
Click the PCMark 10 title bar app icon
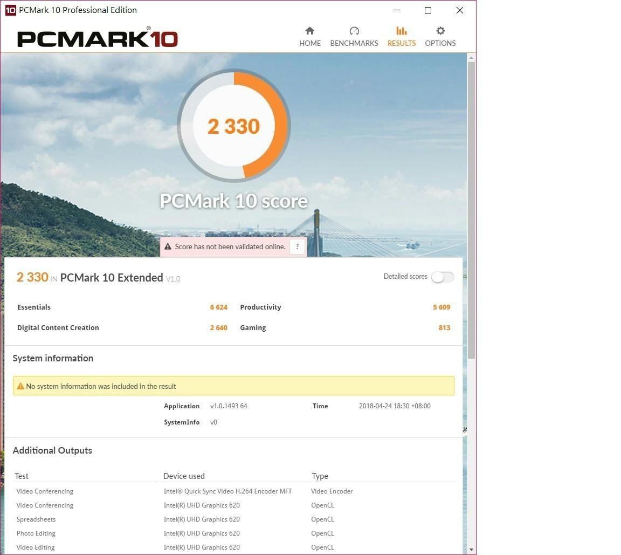tap(10, 10)
